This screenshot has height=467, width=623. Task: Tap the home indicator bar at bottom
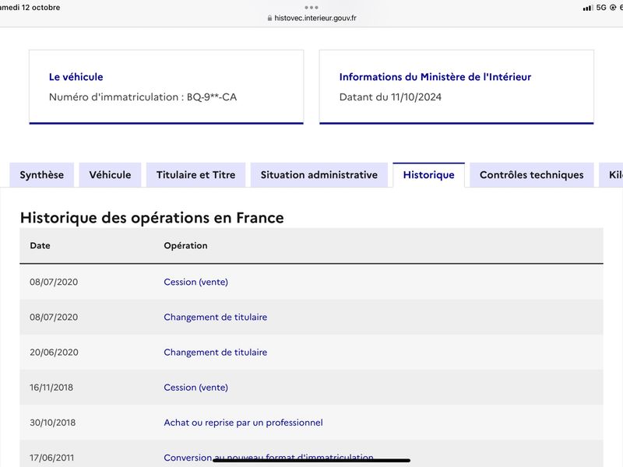311,461
